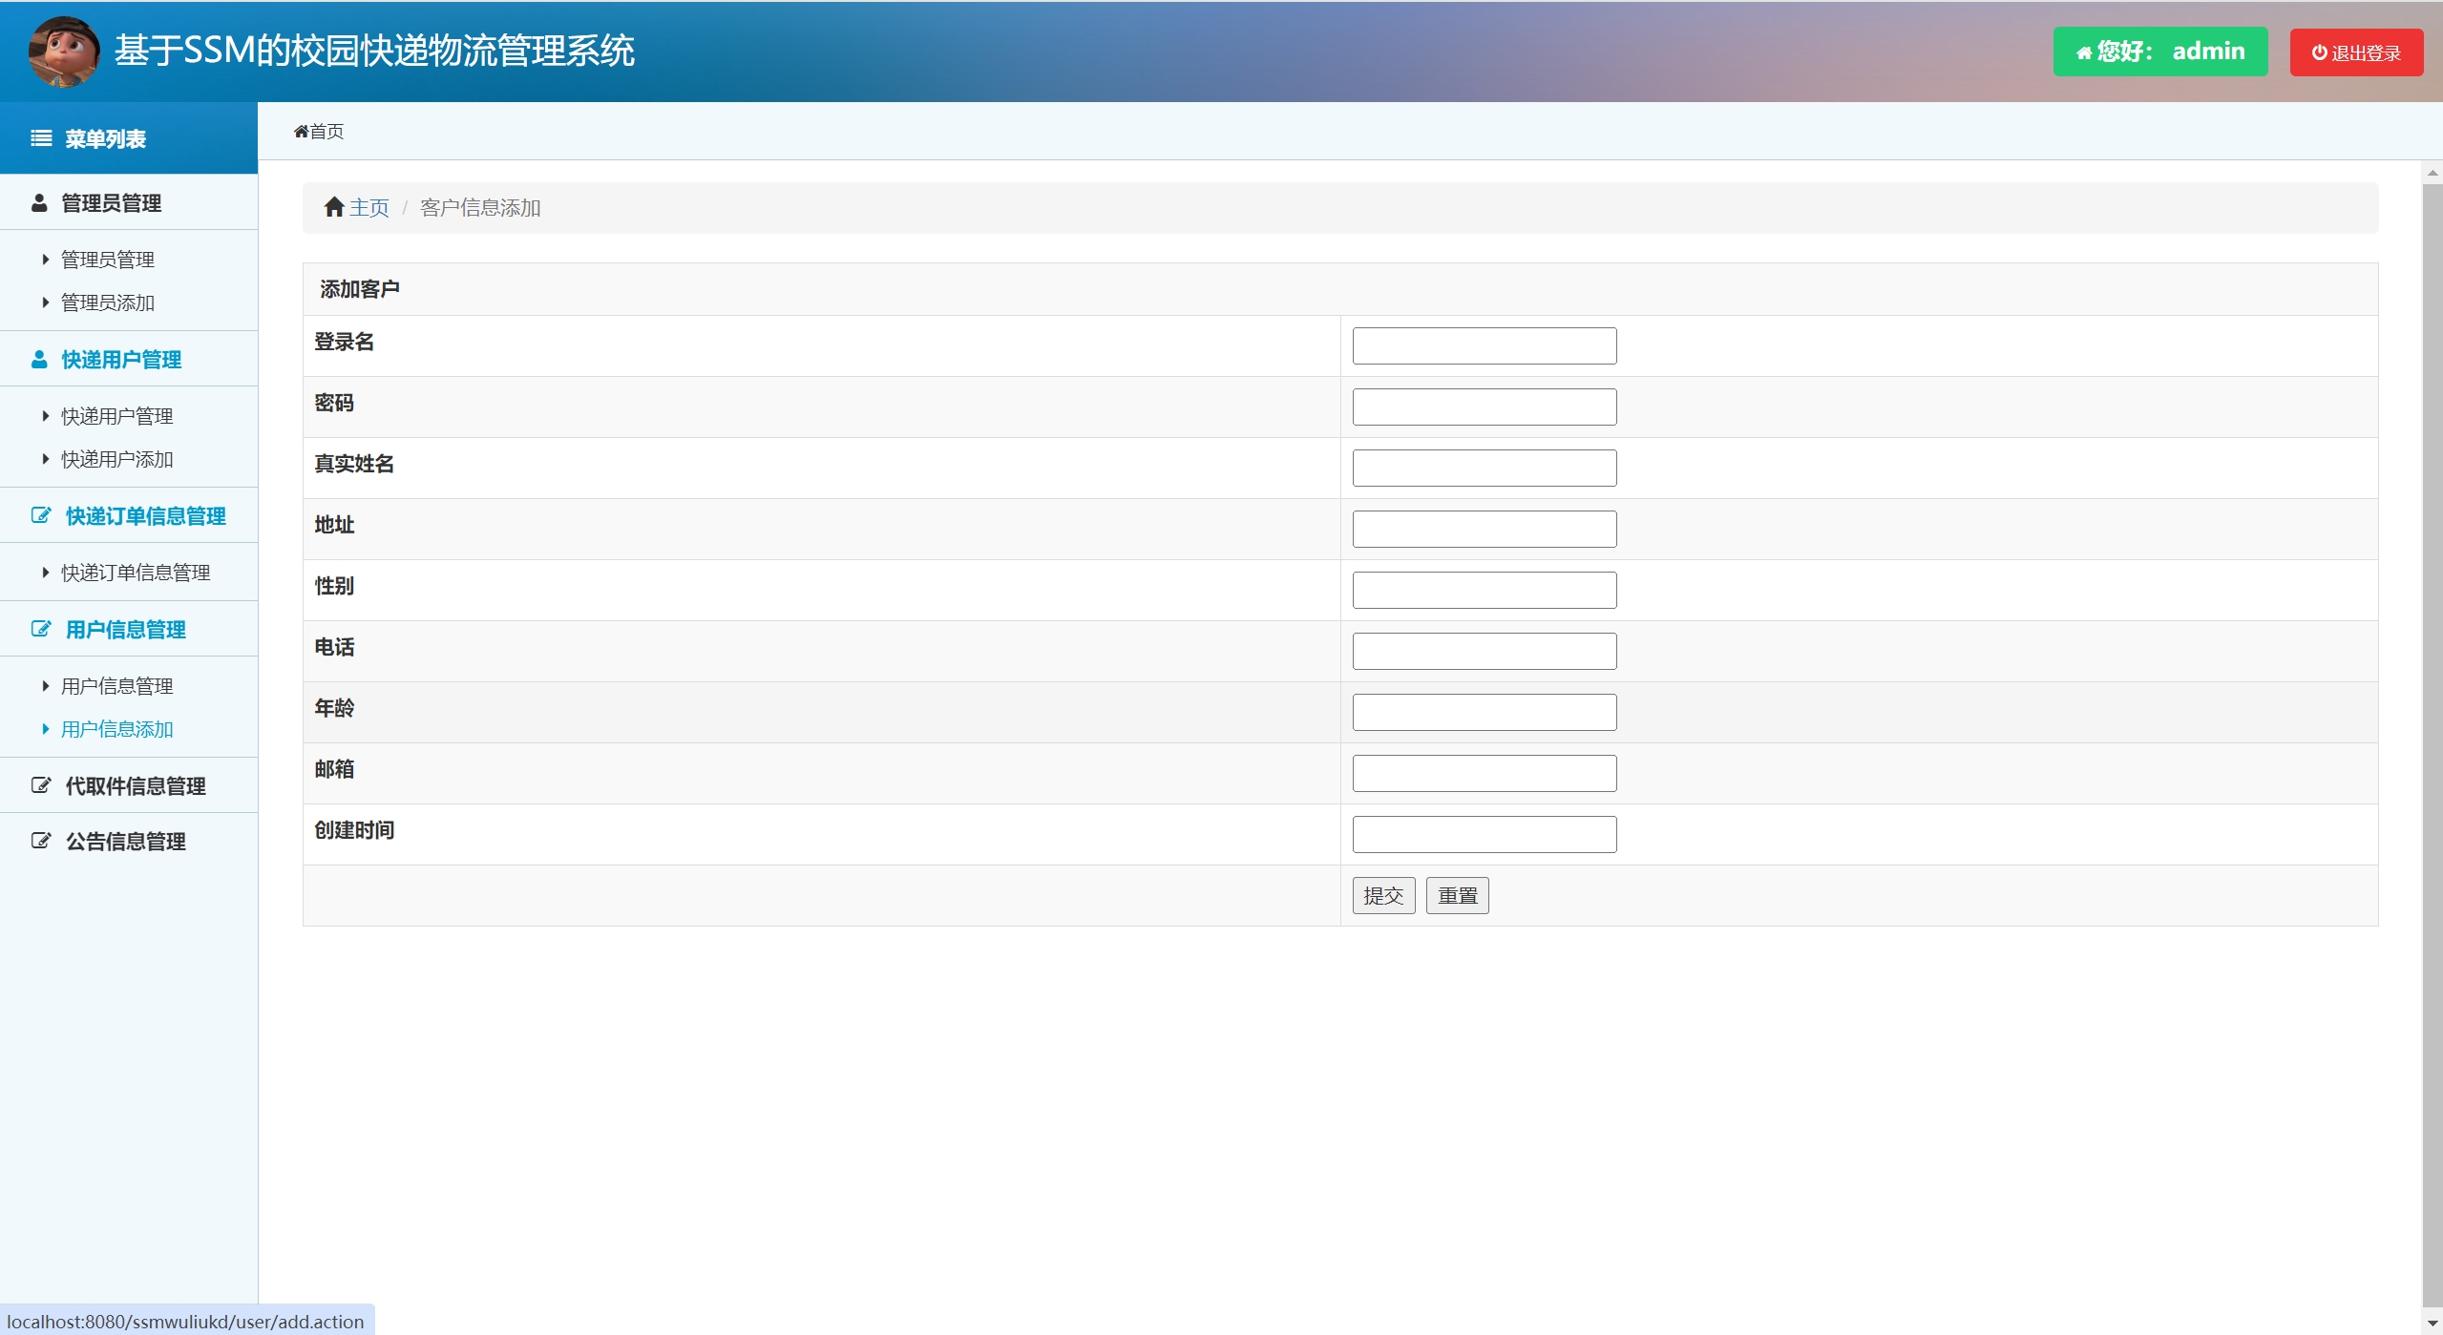Select the 用户信息管理 submenu item
The image size is (2443, 1335).
(116, 686)
